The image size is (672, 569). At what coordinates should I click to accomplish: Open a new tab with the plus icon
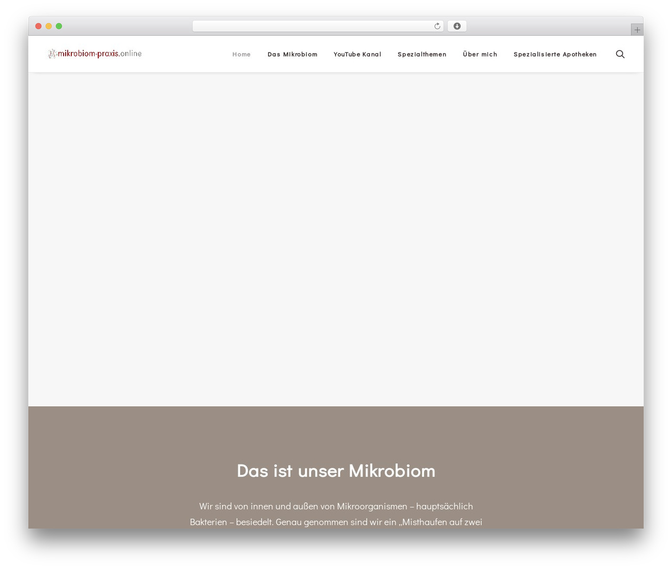pos(637,30)
